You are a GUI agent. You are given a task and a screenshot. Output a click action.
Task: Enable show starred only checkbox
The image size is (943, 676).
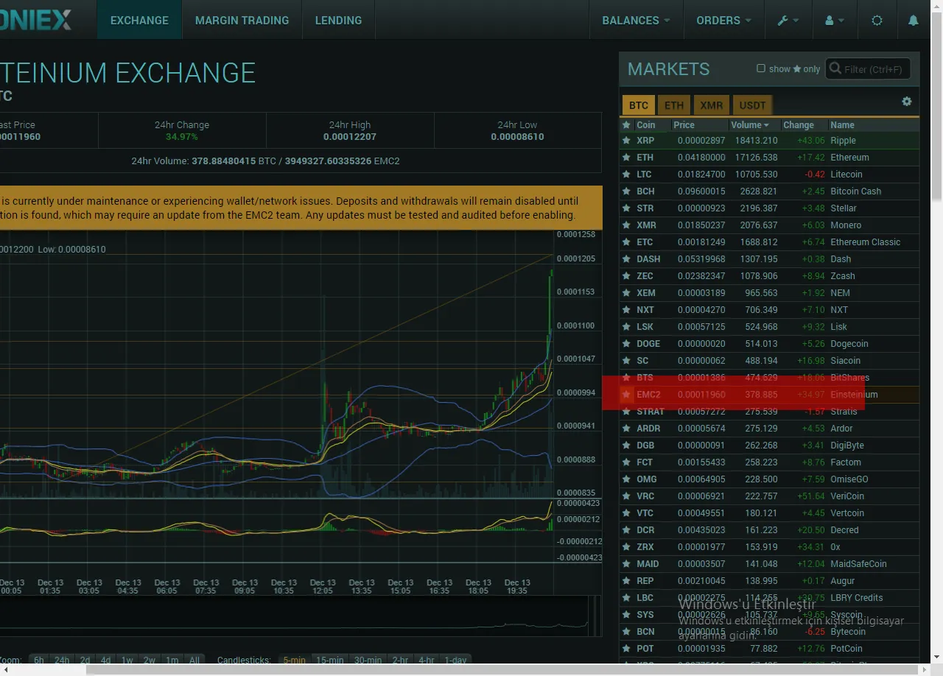pyautogui.click(x=761, y=68)
